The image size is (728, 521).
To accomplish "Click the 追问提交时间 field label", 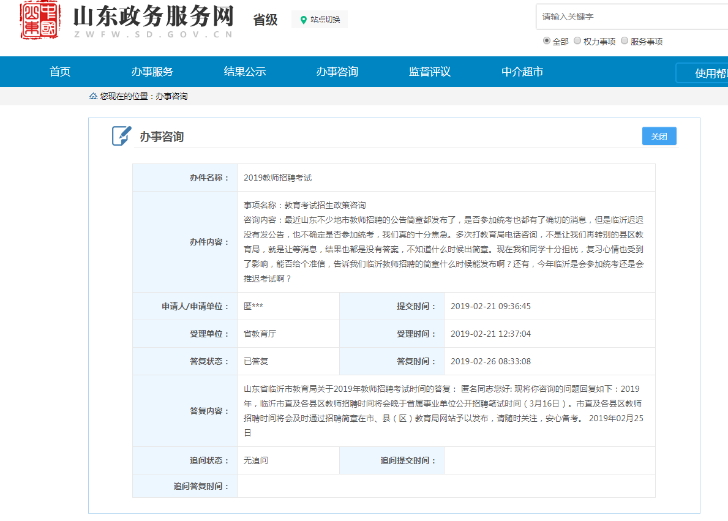I will pos(408,460).
